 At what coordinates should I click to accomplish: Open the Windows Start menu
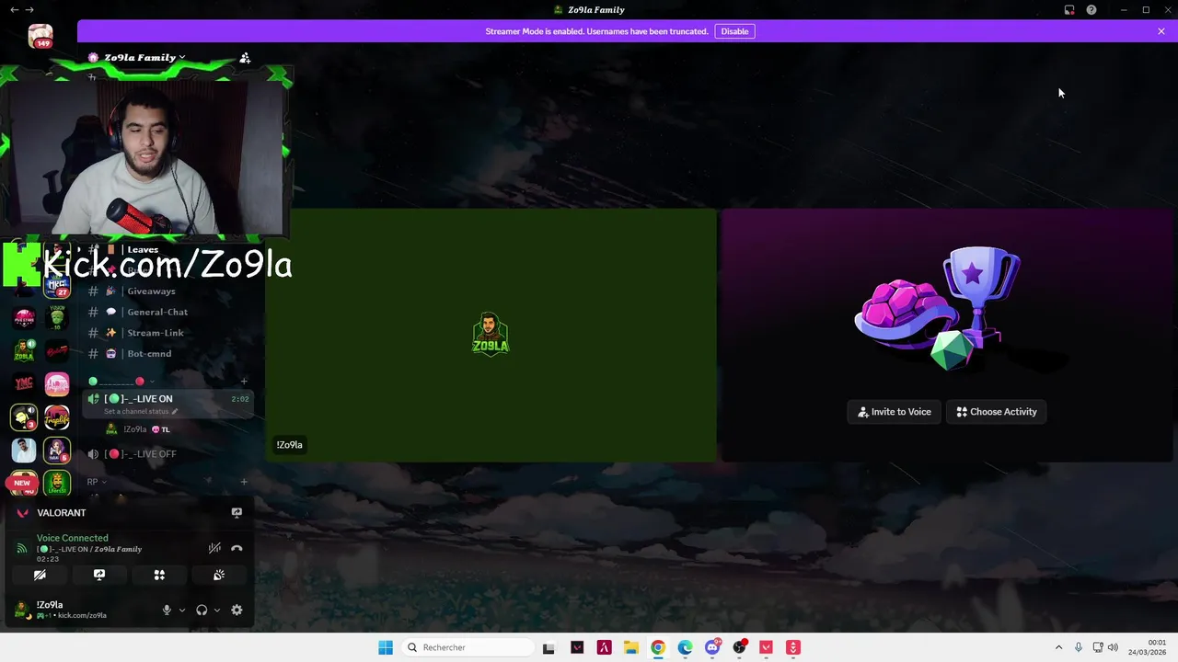coord(386,647)
